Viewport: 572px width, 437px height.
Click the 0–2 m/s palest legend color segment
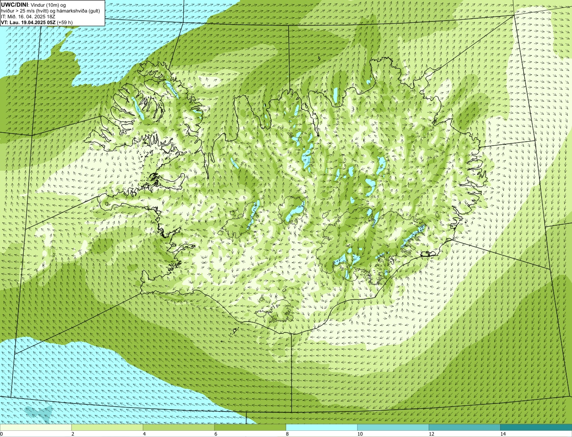36,427
